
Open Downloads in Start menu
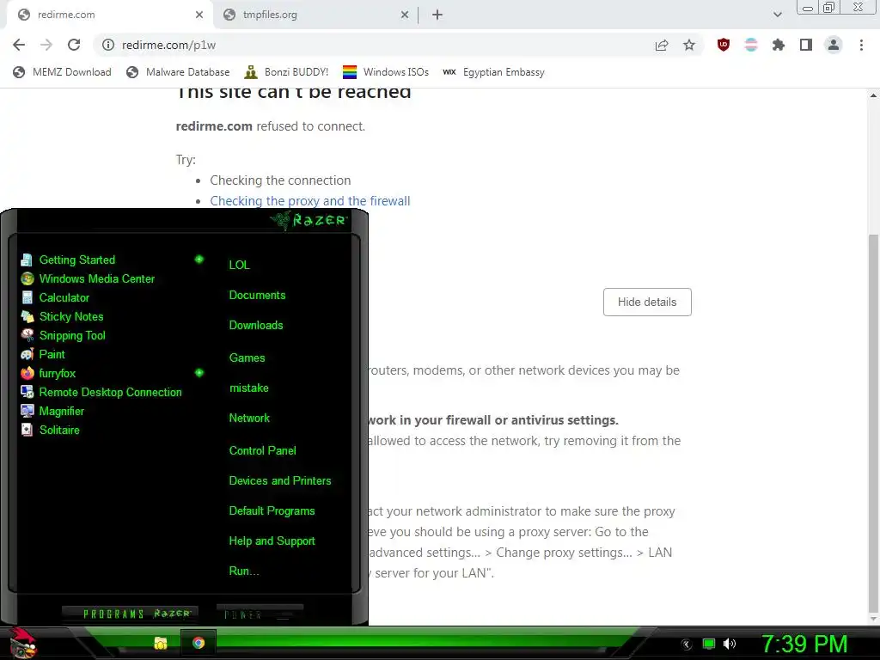pyautogui.click(x=256, y=326)
